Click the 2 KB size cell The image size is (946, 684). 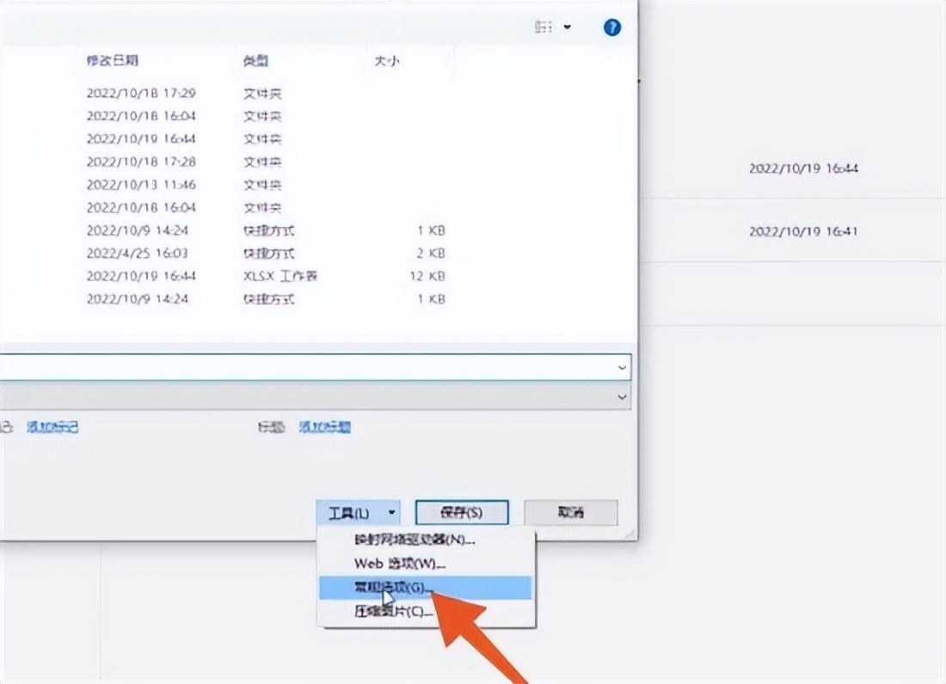coord(430,253)
